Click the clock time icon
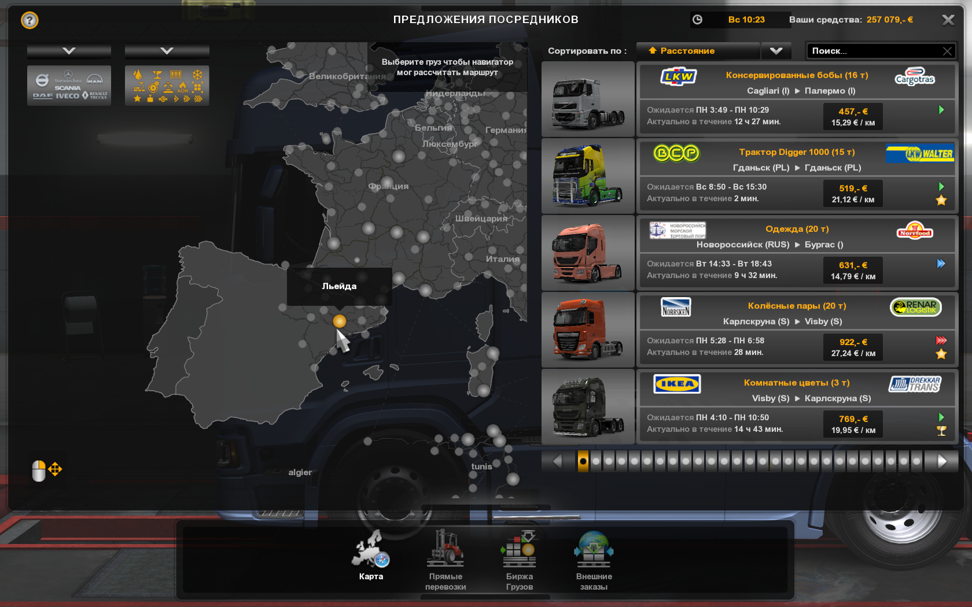Screen dimensions: 972x607 [697, 20]
